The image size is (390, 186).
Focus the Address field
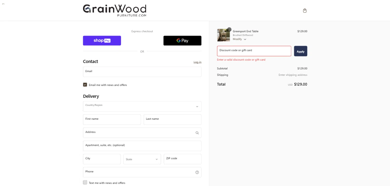142,133
